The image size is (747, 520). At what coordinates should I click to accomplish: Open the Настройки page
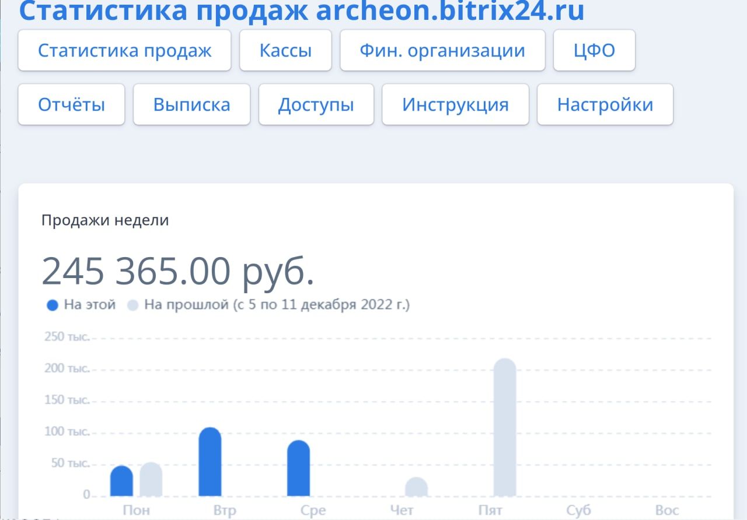tap(605, 105)
